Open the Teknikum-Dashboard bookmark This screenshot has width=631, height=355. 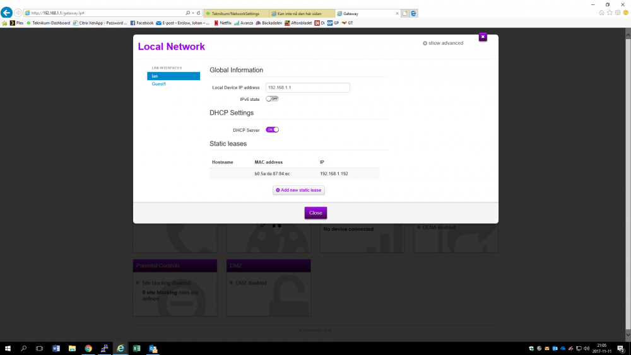pyautogui.click(x=49, y=23)
